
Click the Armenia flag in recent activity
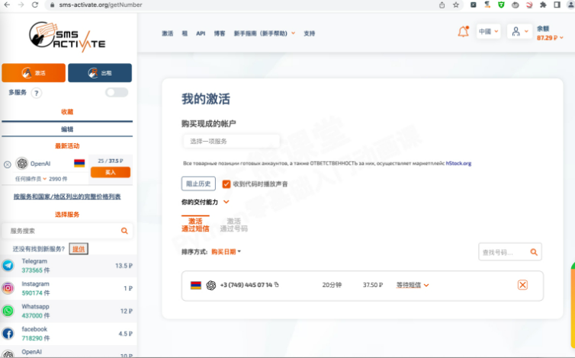79,163
